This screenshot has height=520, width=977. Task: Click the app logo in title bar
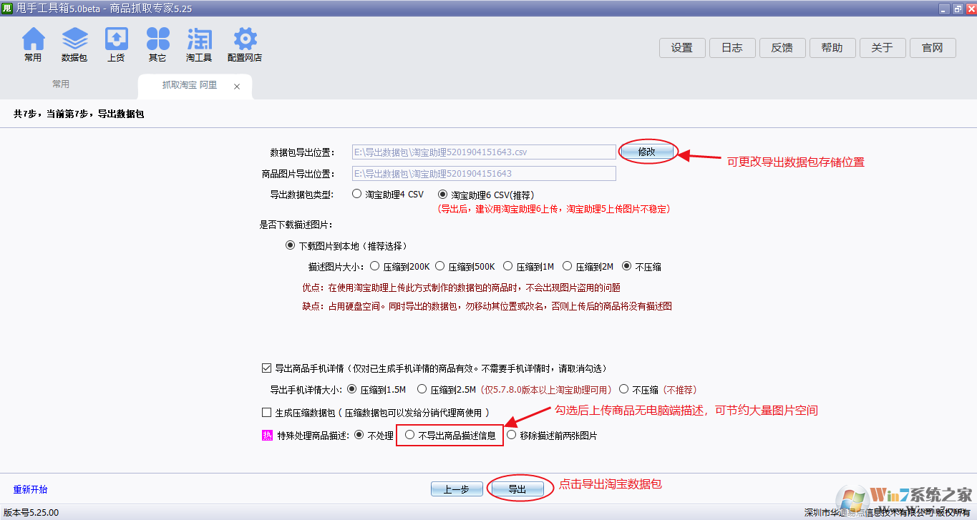[8, 9]
